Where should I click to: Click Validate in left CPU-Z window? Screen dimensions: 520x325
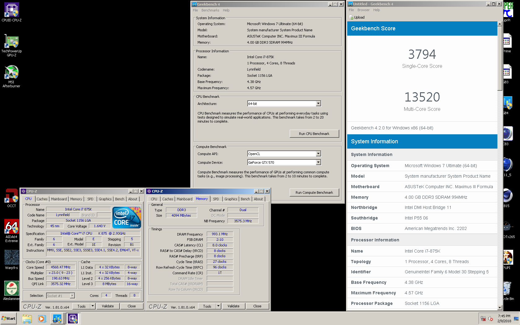(x=108, y=306)
